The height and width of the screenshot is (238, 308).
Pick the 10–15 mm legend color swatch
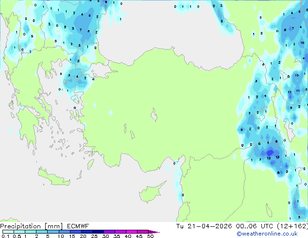(65, 232)
